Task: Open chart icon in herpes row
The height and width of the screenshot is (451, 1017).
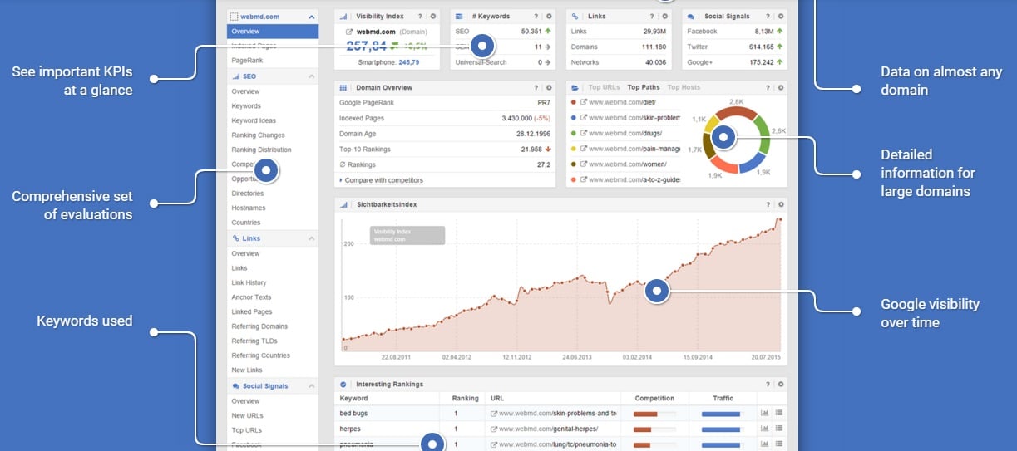Action: [764, 429]
